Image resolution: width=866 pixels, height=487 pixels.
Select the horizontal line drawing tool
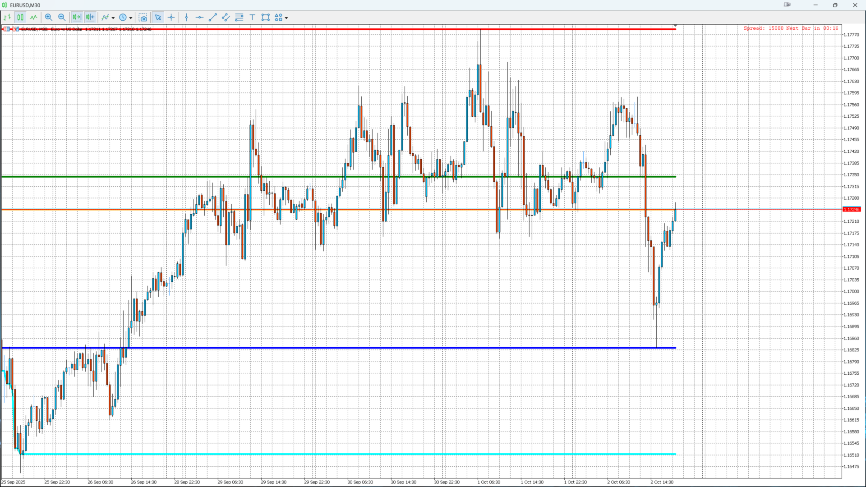(x=199, y=18)
